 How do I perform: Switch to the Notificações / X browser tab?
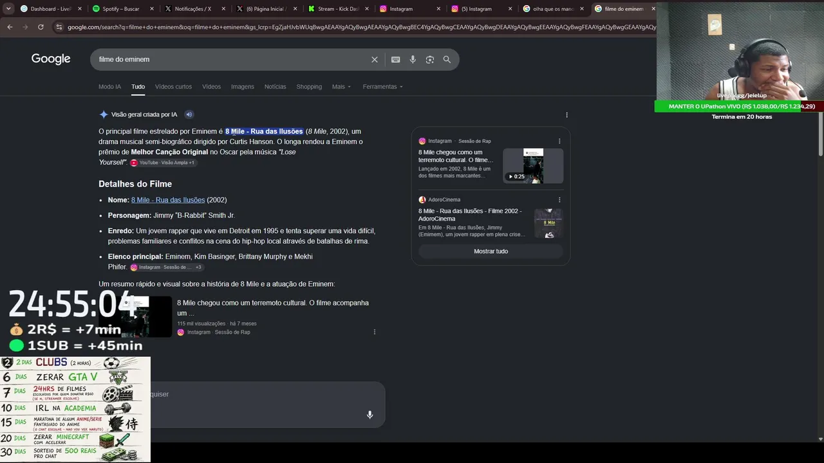194,9
